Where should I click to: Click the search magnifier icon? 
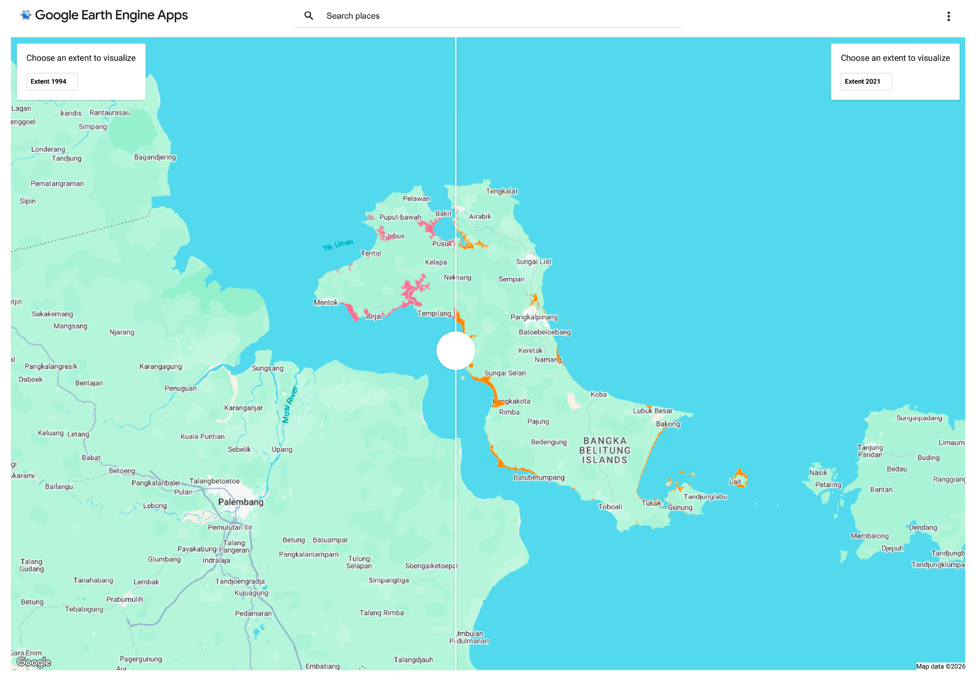pyautogui.click(x=308, y=16)
